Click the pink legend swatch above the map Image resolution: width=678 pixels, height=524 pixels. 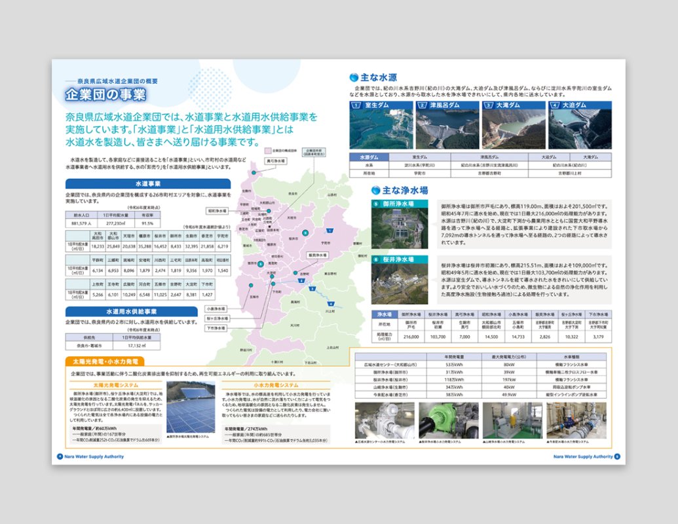(x=268, y=151)
